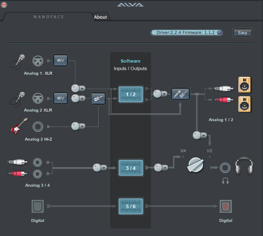
Task: Adjust Analog 1 XLR gain knob
Action: (x=75, y=88)
